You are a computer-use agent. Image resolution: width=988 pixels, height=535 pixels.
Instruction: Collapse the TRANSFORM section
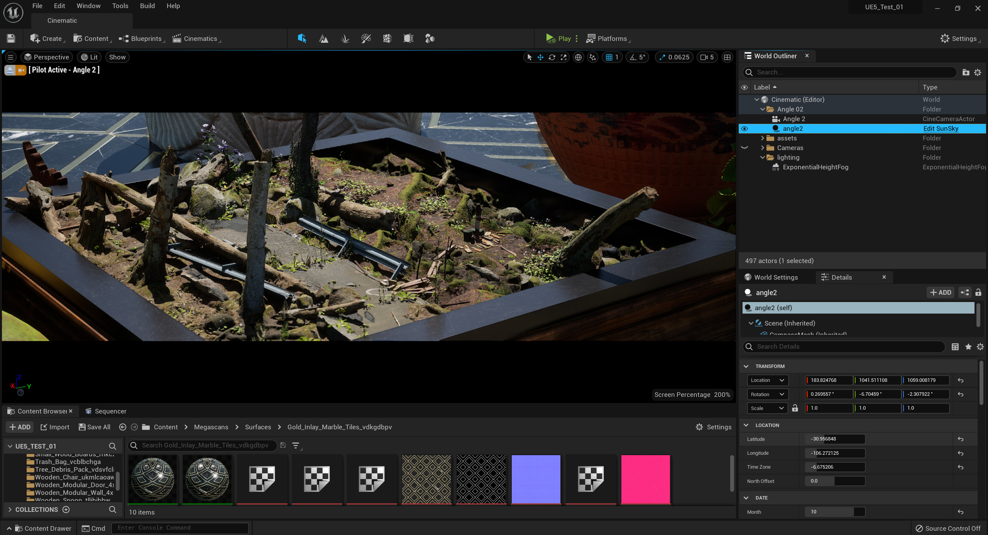[746, 366]
